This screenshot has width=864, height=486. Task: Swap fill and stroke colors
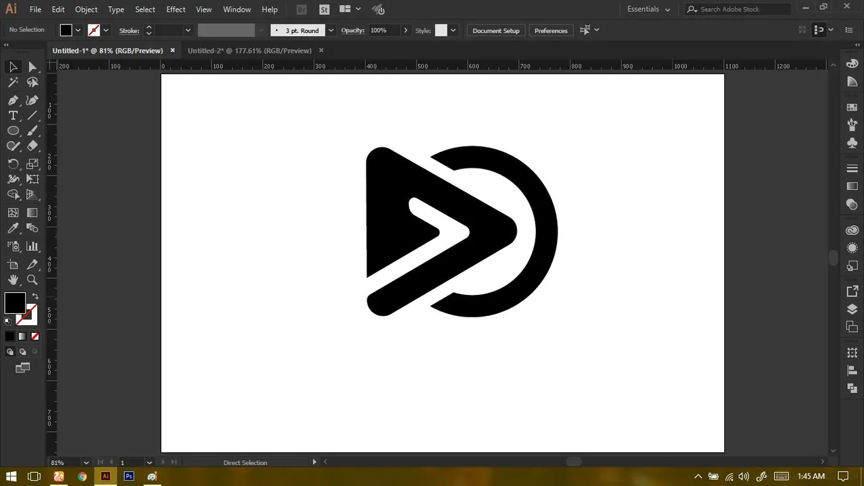click(35, 296)
